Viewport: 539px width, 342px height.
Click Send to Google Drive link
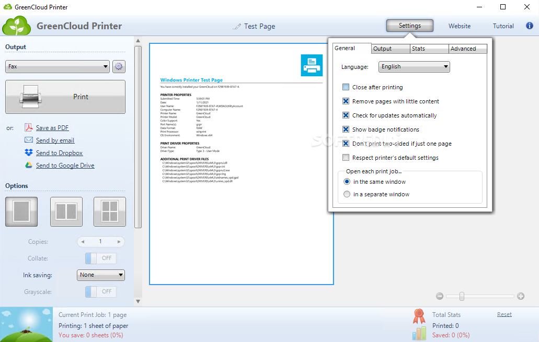point(65,166)
